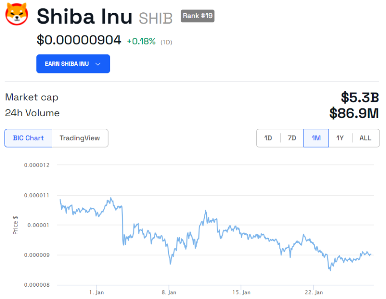Click the Shiba Inu title text
The image size is (386, 299).
(x=84, y=16)
